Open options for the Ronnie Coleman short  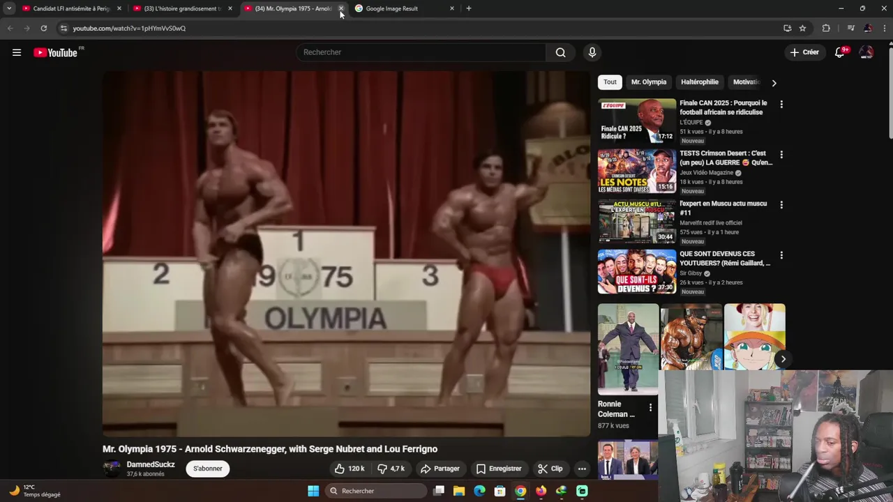[x=650, y=407]
